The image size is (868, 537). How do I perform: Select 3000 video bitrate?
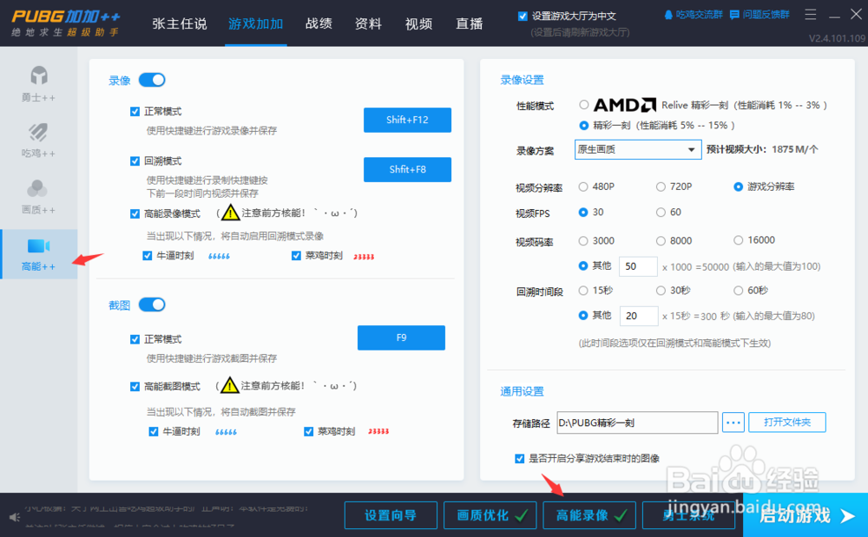coord(583,240)
